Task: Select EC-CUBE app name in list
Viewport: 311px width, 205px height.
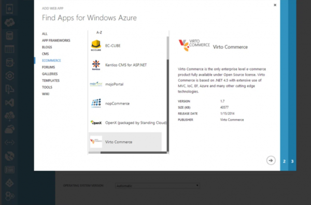Action: 113,46
